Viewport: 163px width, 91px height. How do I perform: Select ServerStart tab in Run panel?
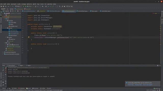tap(11, 65)
